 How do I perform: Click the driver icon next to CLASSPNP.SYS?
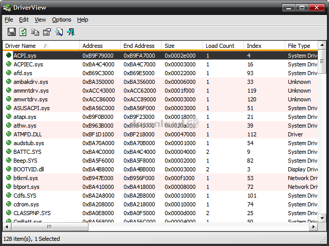point(9,213)
